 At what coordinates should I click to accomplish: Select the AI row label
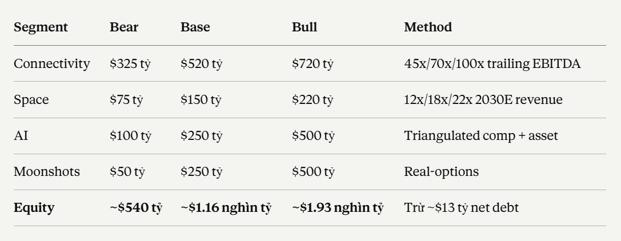(21, 136)
